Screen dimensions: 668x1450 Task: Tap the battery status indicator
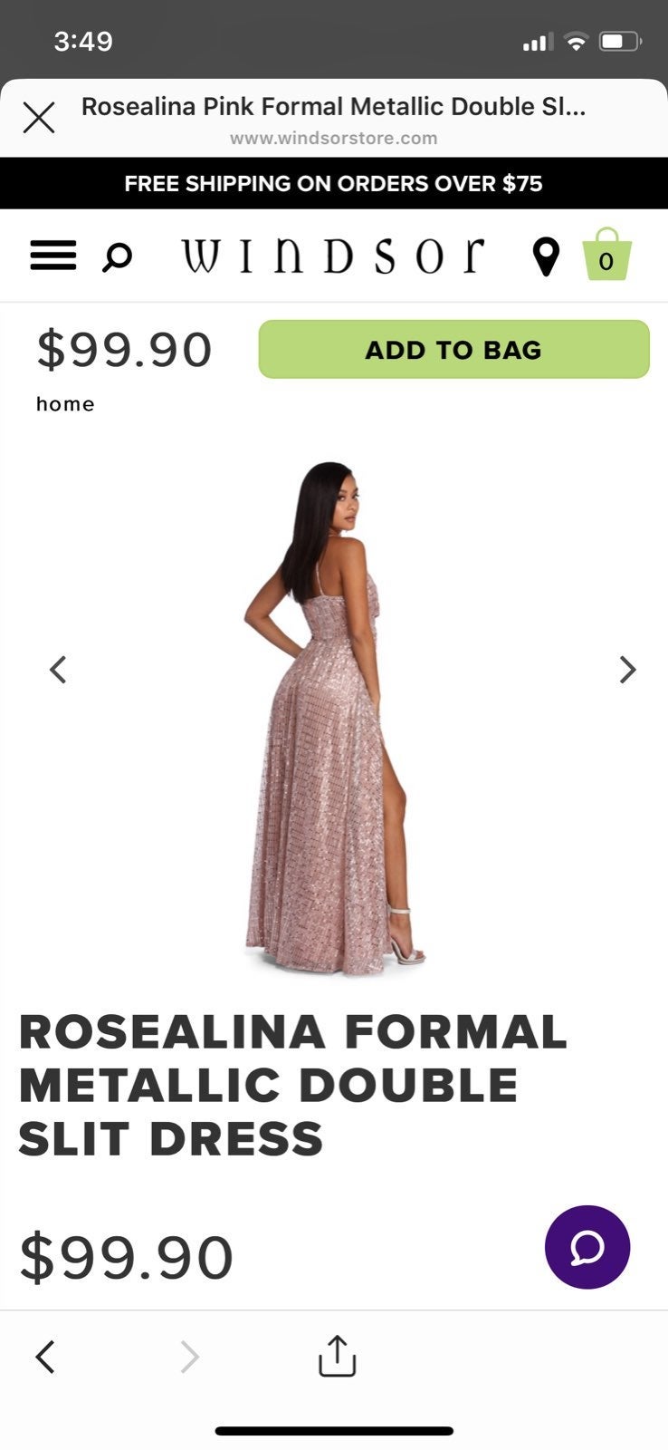coord(621,42)
